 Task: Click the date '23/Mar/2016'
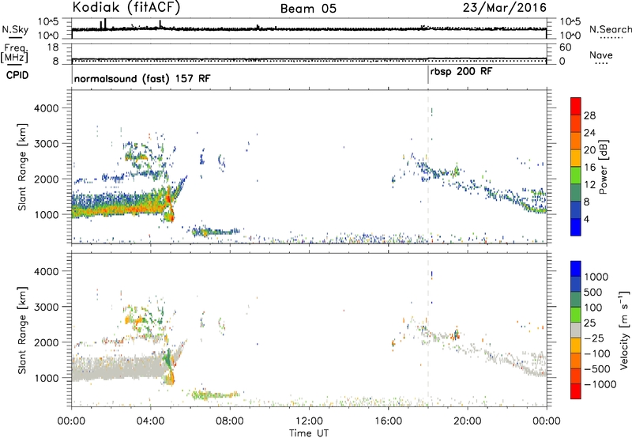coord(505,8)
